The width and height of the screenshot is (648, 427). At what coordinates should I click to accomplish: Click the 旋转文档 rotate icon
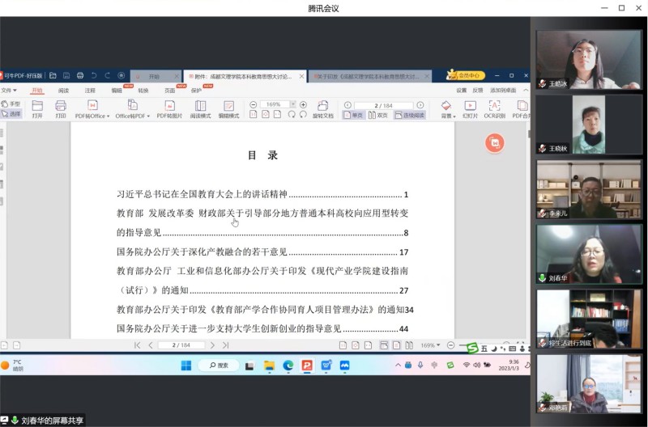click(323, 106)
